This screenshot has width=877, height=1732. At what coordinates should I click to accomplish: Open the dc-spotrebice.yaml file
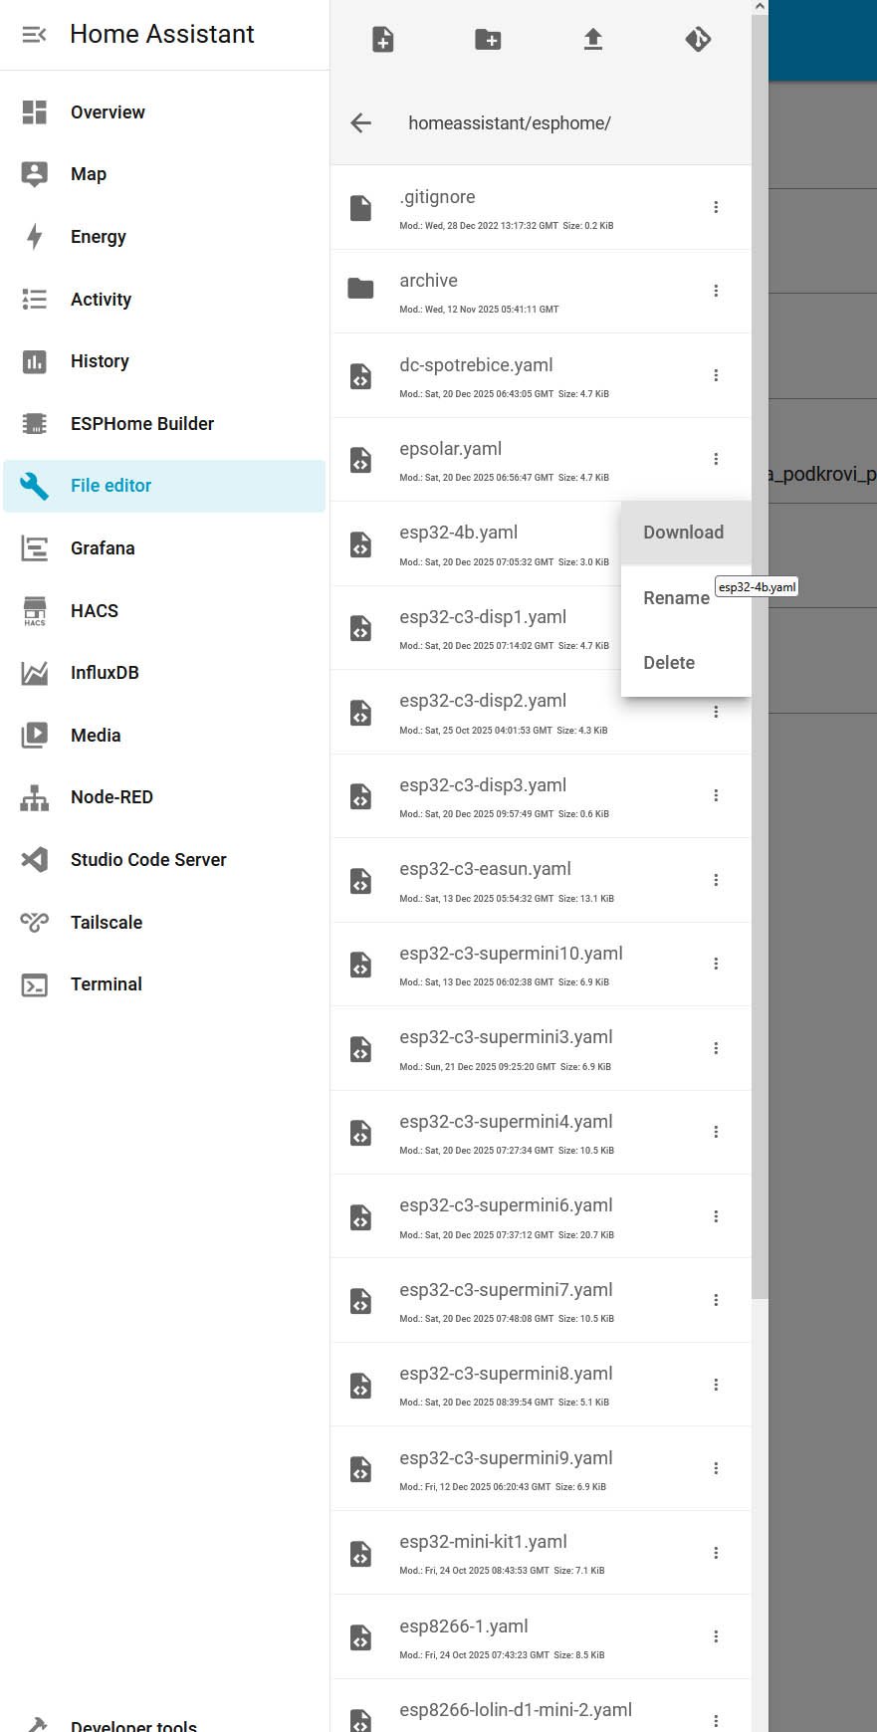(x=476, y=365)
